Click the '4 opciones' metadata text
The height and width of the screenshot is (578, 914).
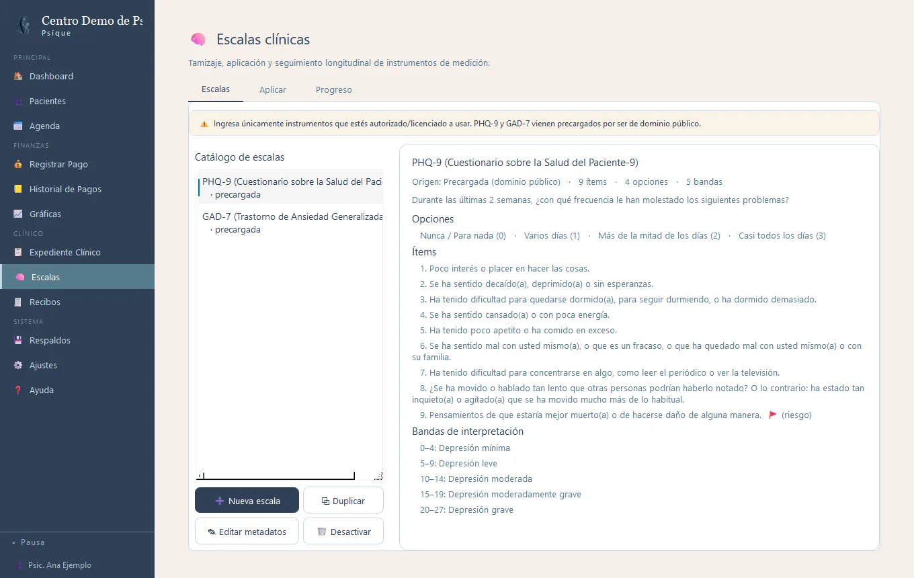coord(647,182)
